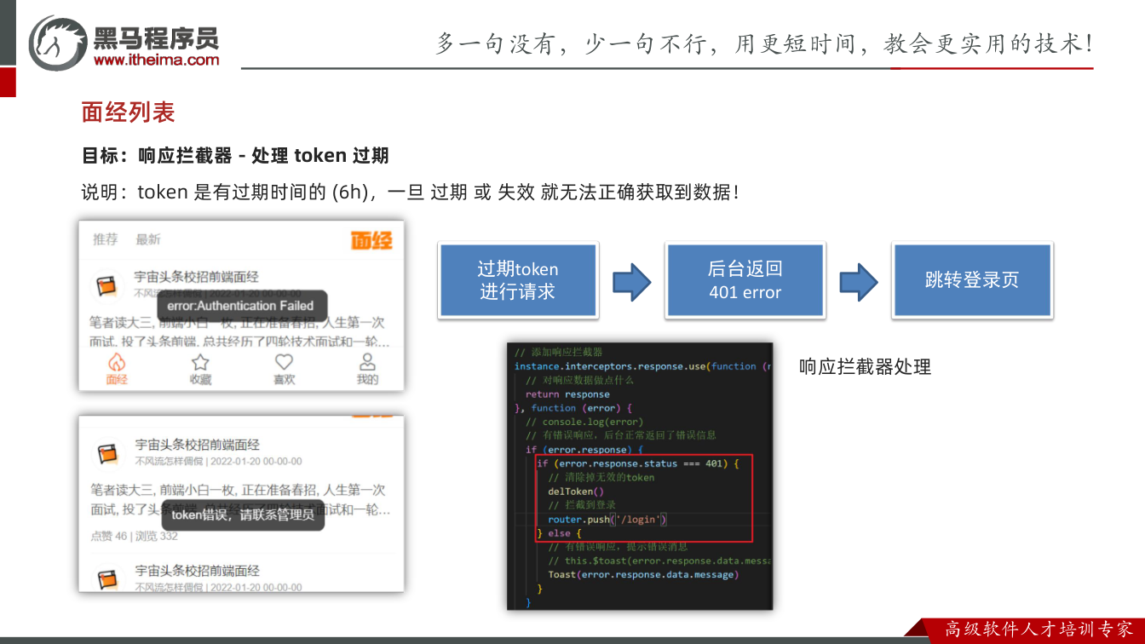Click the 面经列表 red heading
Image resolution: width=1145 pixels, height=644 pixels.
128,112
